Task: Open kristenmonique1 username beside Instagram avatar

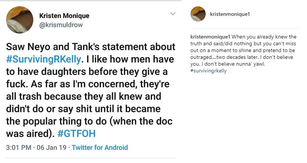Action: 229,14
